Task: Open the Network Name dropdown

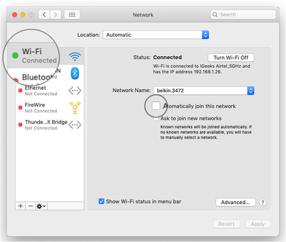Action: pyautogui.click(x=204, y=91)
